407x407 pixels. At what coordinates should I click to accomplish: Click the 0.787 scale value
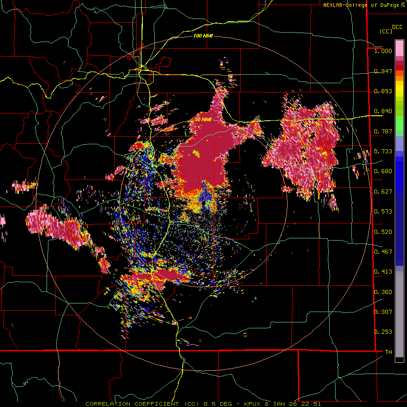[383, 131]
